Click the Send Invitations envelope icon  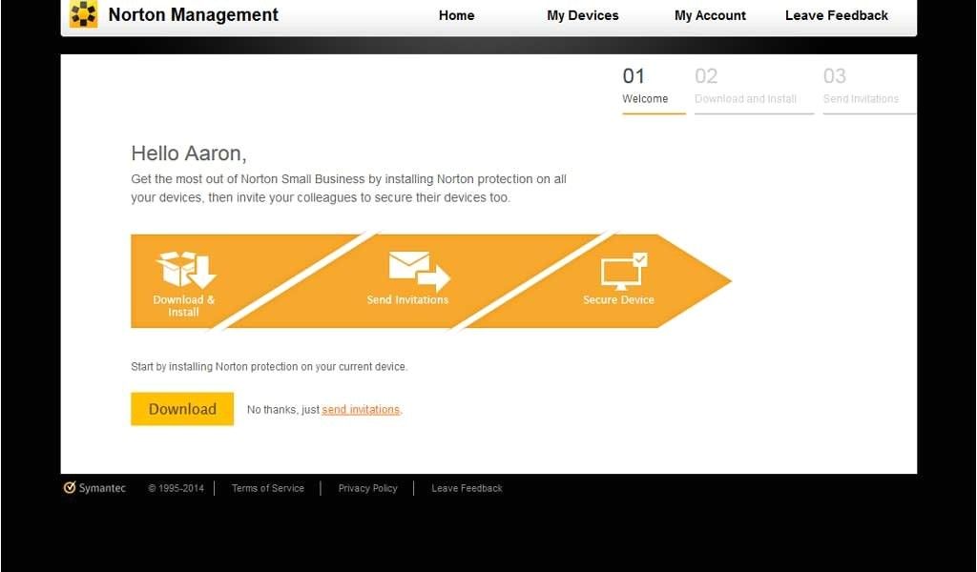click(x=419, y=271)
